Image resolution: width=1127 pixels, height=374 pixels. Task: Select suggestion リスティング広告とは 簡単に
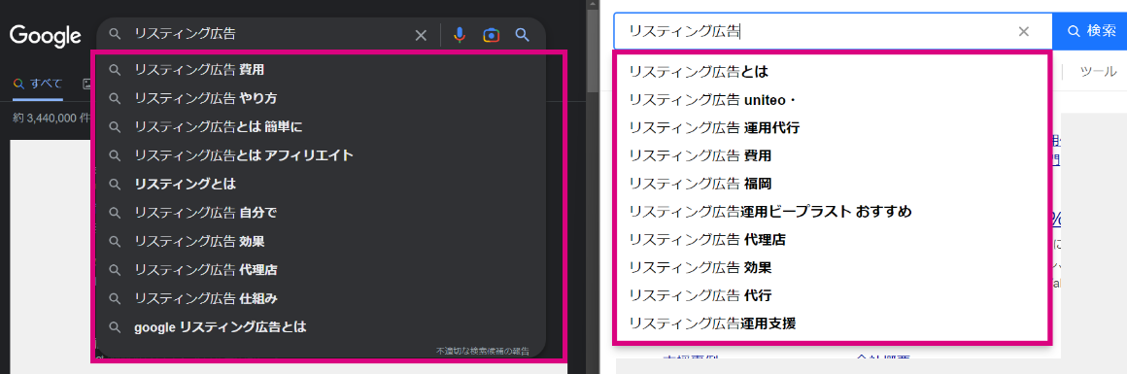tap(320, 126)
